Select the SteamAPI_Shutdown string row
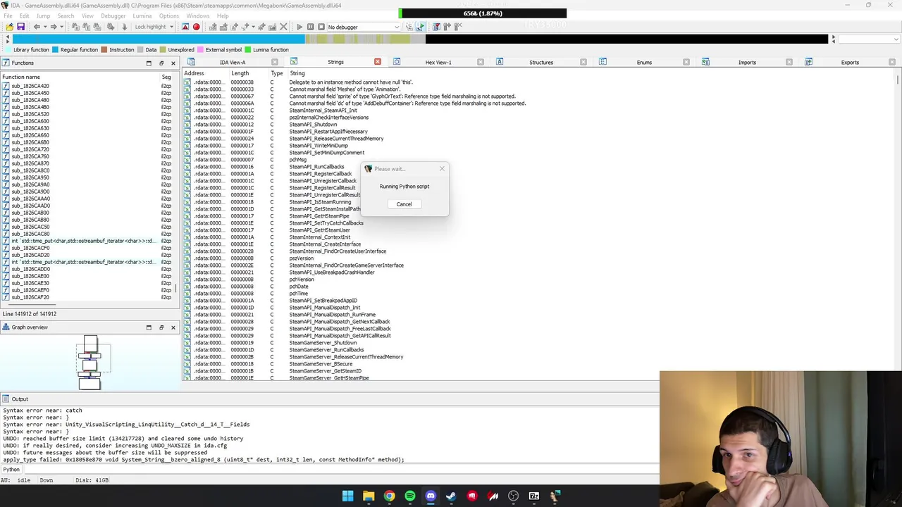The image size is (902, 507). pos(313,125)
